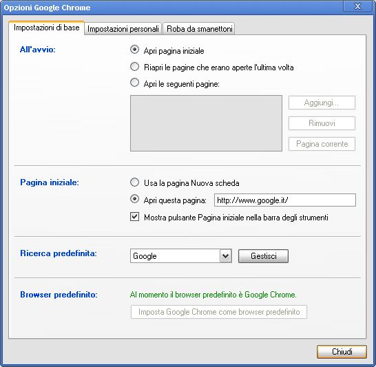The width and height of the screenshot is (376, 367).
Task: Click the Rimuovi button
Action: 322,123
